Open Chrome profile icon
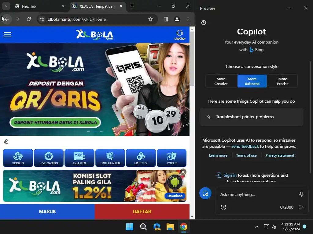 (x=177, y=19)
